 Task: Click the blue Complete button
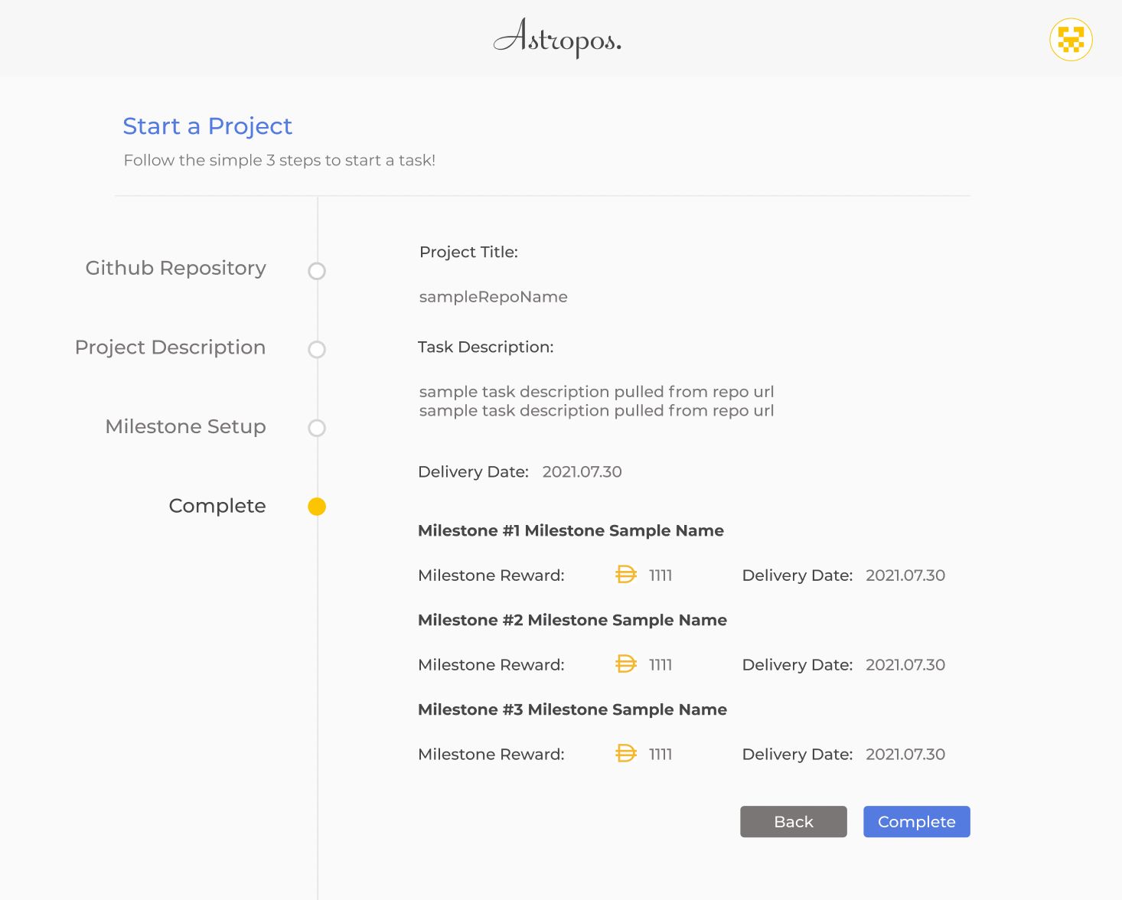pos(917,822)
